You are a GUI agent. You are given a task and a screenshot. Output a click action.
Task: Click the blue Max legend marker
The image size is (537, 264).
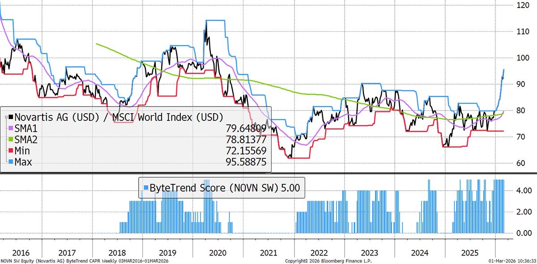pyautogui.click(x=11, y=162)
